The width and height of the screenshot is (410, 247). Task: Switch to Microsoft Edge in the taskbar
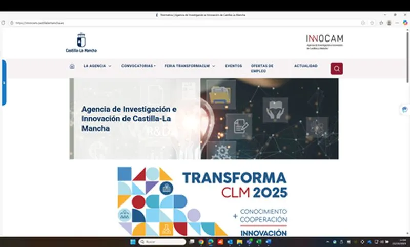tap(211, 242)
